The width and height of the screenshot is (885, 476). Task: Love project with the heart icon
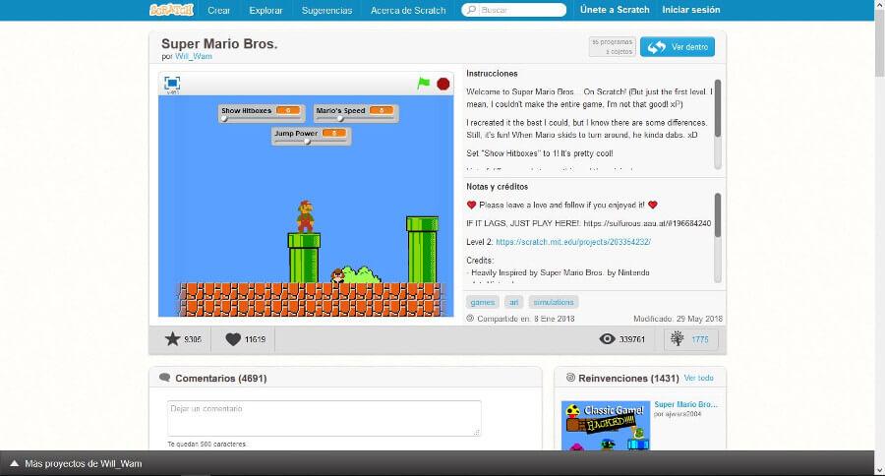click(x=233, y=339)
